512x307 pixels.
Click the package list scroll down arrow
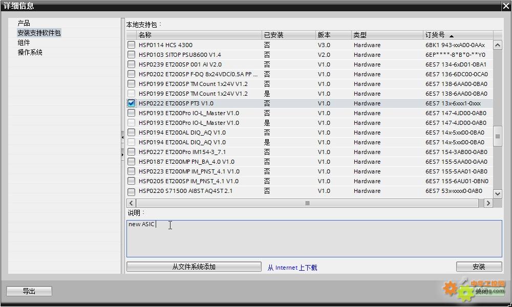pos(498,193)
